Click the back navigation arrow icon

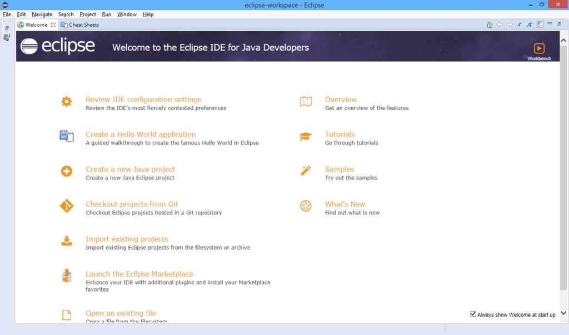tap(500, 24)
